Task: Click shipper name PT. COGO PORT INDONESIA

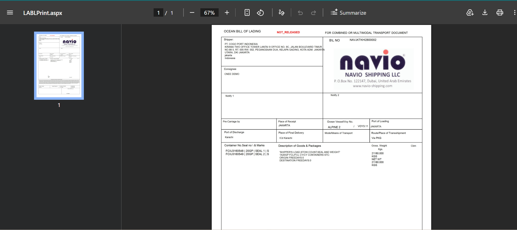Action: 241,44
